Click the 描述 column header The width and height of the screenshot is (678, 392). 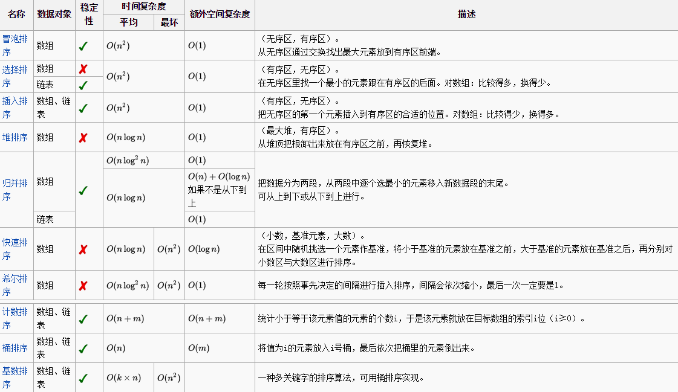click(466, 14)
